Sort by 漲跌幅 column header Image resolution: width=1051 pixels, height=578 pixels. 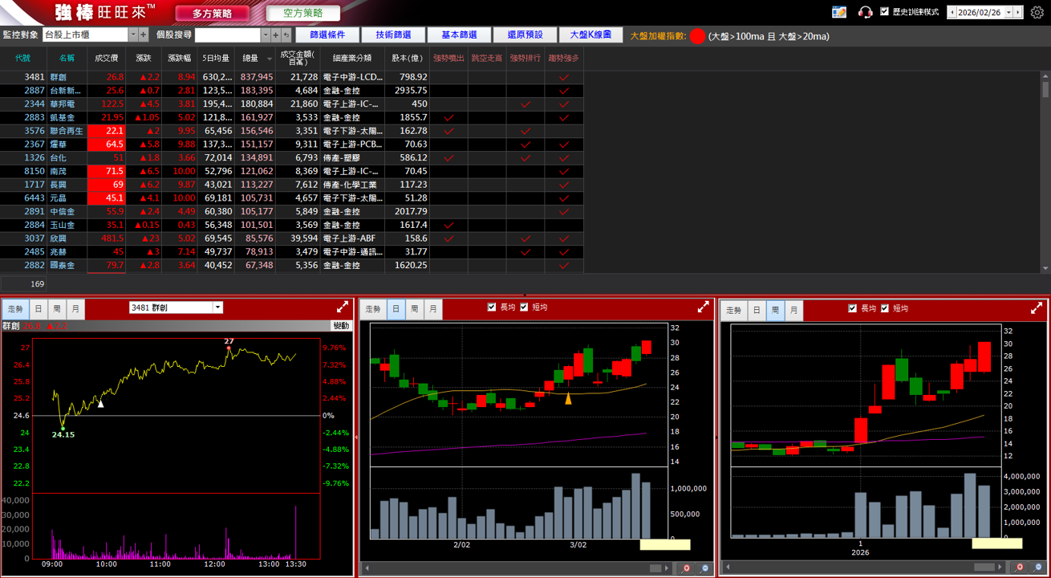[180, 59]
